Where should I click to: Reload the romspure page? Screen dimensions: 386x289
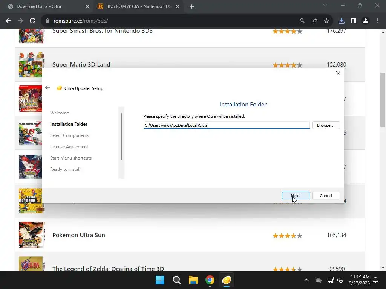[32, 21]
